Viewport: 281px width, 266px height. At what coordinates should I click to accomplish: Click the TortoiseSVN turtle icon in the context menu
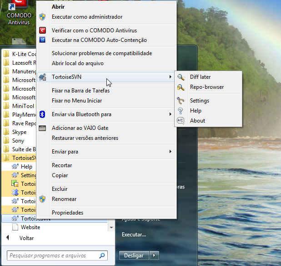(x=43, y=77)
